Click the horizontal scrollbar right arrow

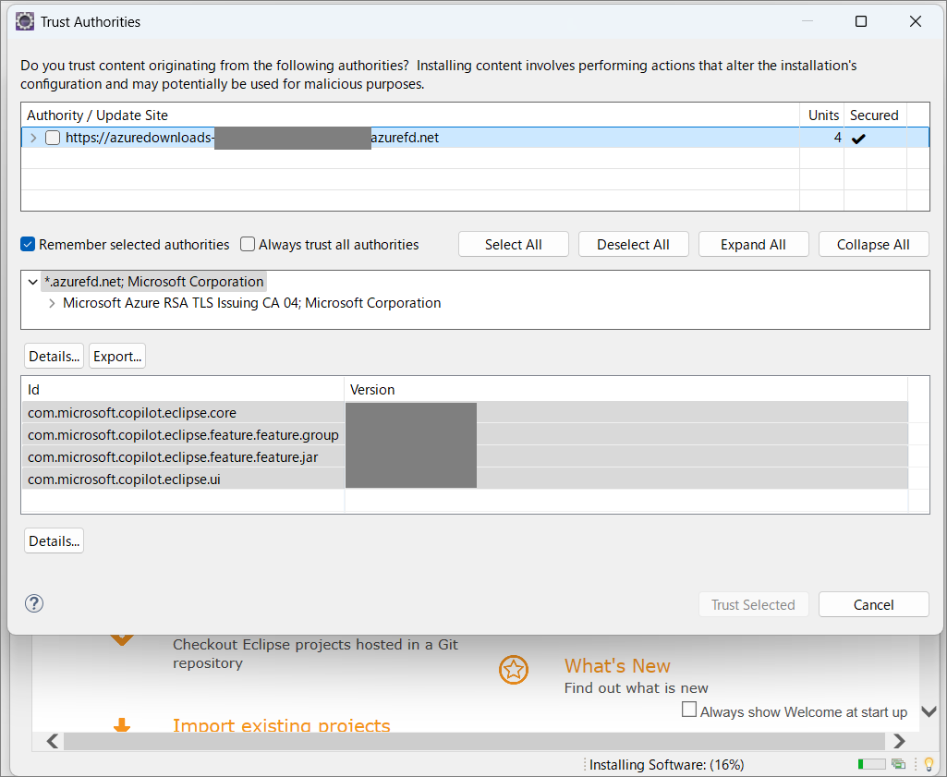click(899, 740)
